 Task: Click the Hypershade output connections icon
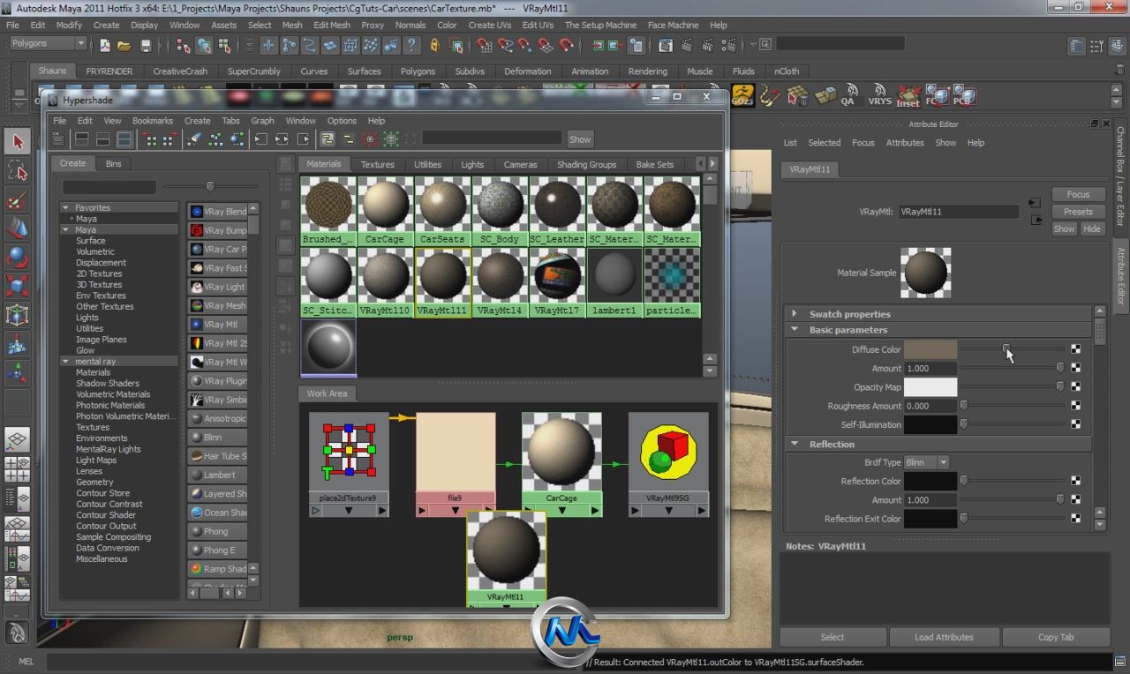point(304,139)
